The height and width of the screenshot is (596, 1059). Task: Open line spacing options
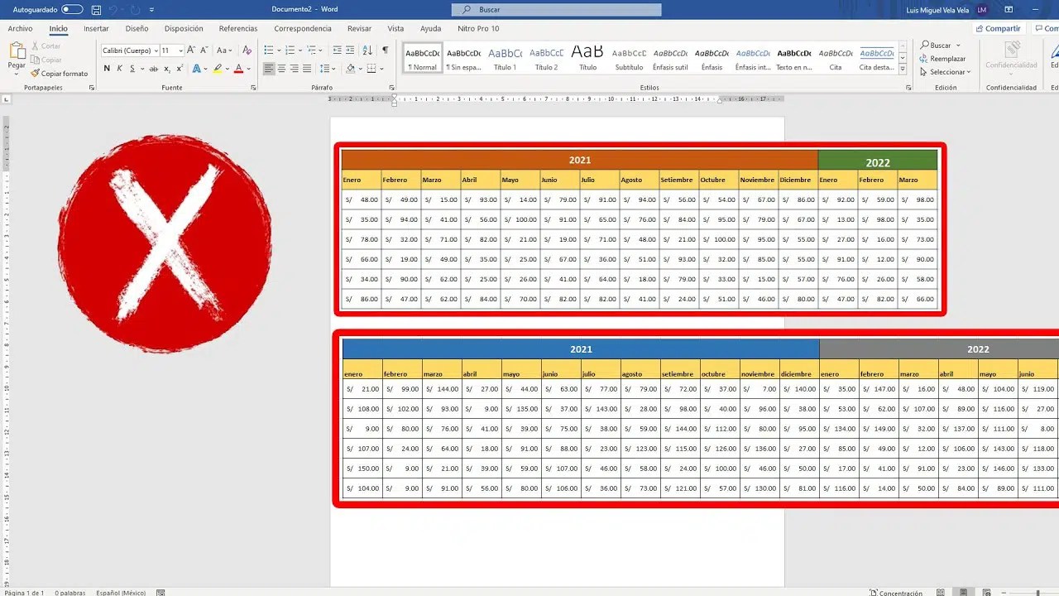pos(327,69)
